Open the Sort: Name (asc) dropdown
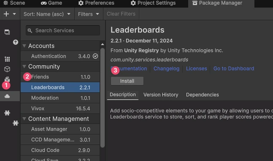Viewport: 273px width, 161px height. [47, 14]
